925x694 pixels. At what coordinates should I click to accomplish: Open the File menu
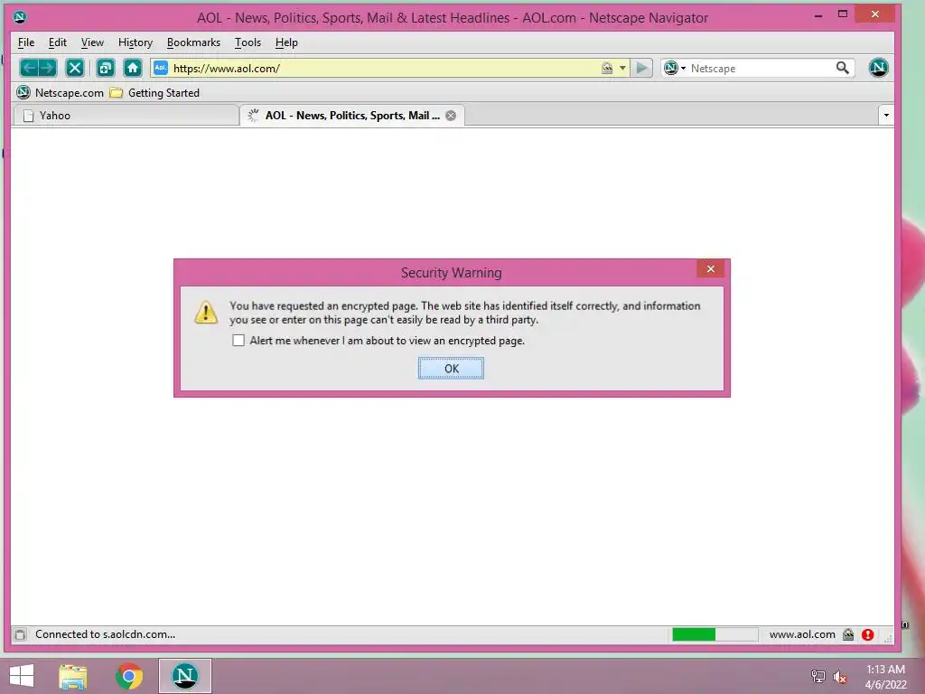(x=26, y=42)
